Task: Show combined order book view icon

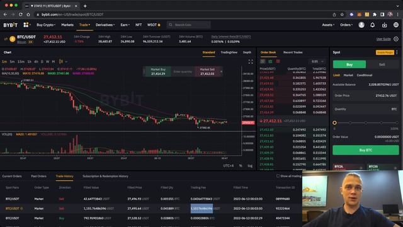Action: coord(263,61)
